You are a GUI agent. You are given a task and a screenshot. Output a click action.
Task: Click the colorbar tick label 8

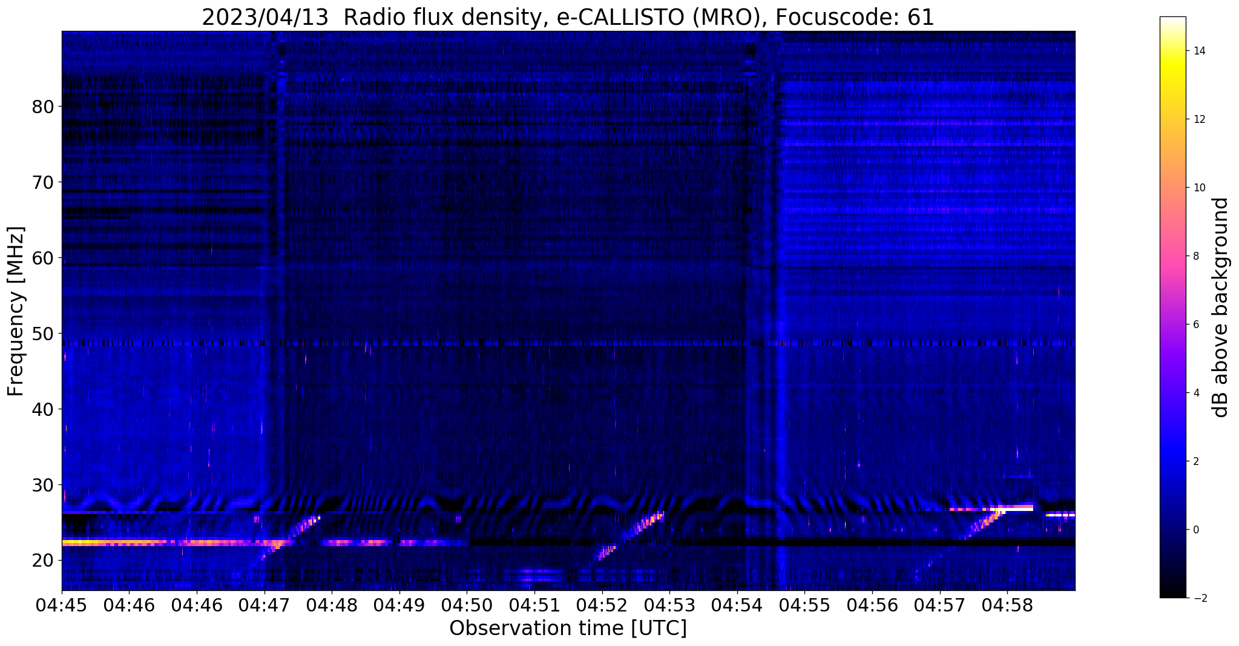point(1195,256)
